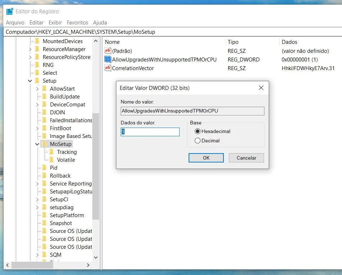This screenshot has width=342, height=275.
Task: Click the tree pane scroll-left arrow
Action: [x=8, y=265]
